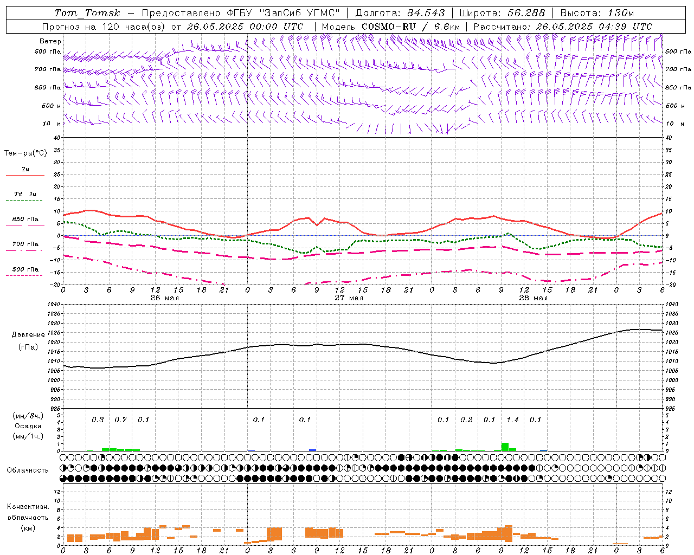This screenshot has height=555, width=694.
Task: Click the "Тем-ра(°C)" temperature label
Action: 25,153
